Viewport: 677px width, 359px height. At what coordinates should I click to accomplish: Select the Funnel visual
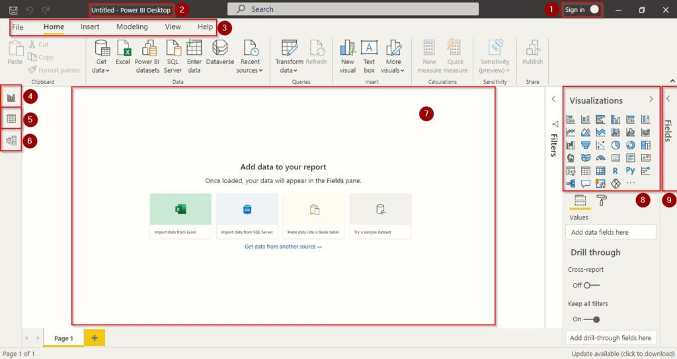[586, 145]
